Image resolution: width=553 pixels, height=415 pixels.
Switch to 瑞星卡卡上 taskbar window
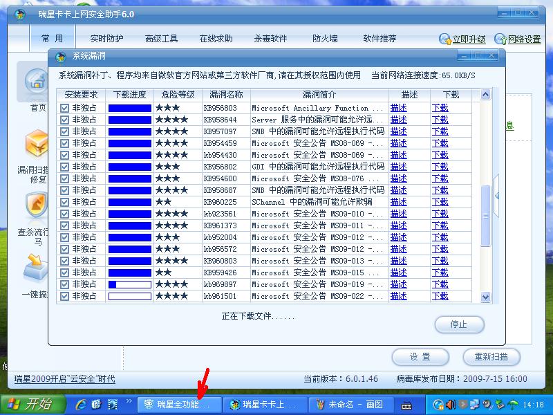tap(265, 405)
